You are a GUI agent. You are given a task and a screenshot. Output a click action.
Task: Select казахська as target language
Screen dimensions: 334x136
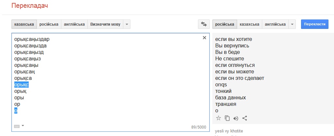click(250, 24)
